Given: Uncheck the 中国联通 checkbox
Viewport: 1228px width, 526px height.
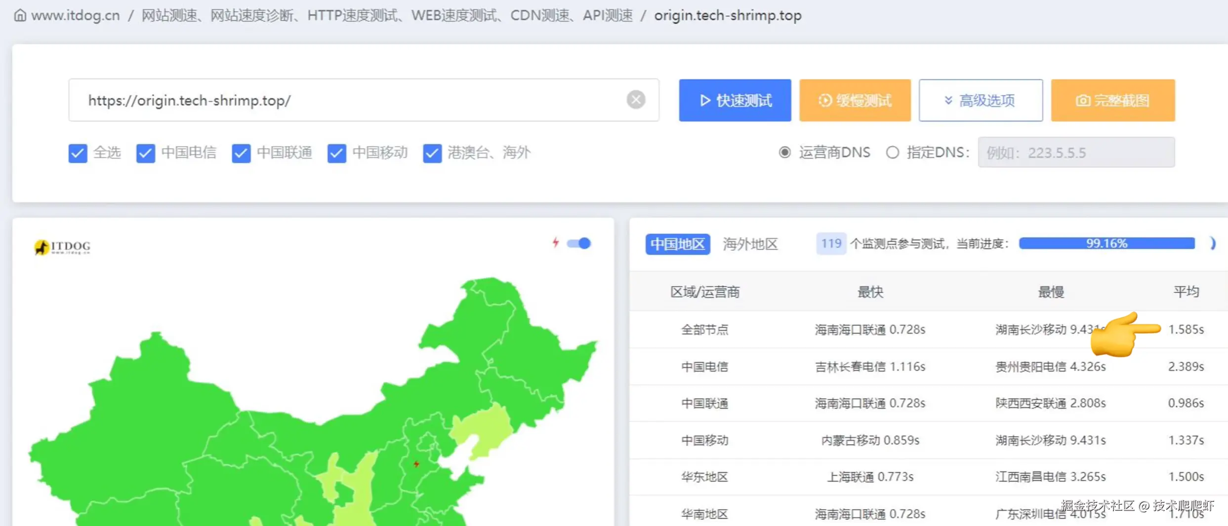Looking at the screenshot, I should (x=241, y=153).
